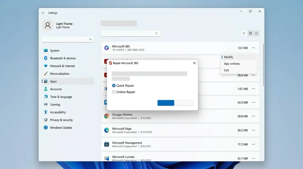303x169 pixels.
Task: Open Personalization settings
Action: point(68,74)
